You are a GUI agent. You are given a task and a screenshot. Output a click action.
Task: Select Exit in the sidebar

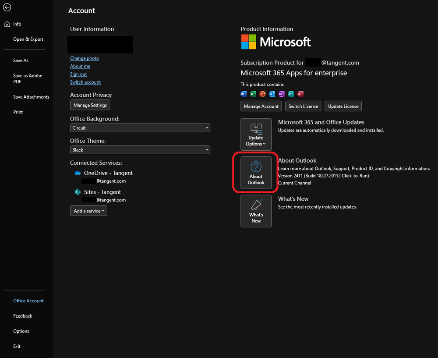click(x=17, y=346)
